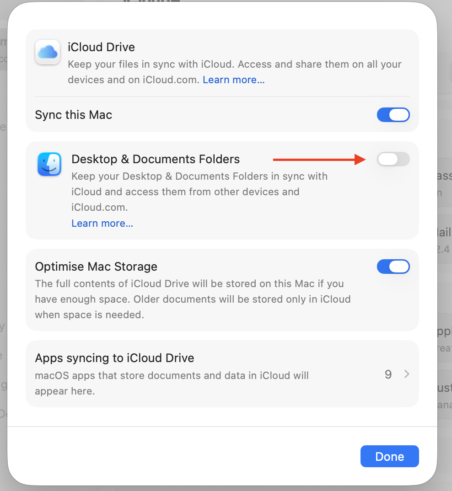The image size is (452, 491).
Task: Enable the Desktop & Documents Folders switch
Action: click(393, 159)
